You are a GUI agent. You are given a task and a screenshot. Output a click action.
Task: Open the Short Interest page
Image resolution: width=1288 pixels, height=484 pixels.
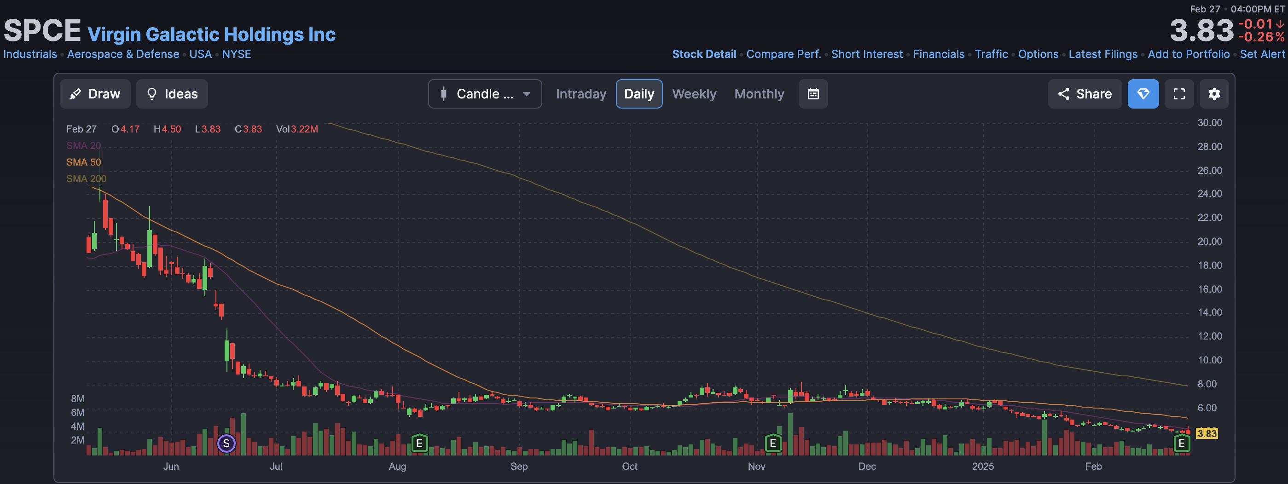click(867, 54)
